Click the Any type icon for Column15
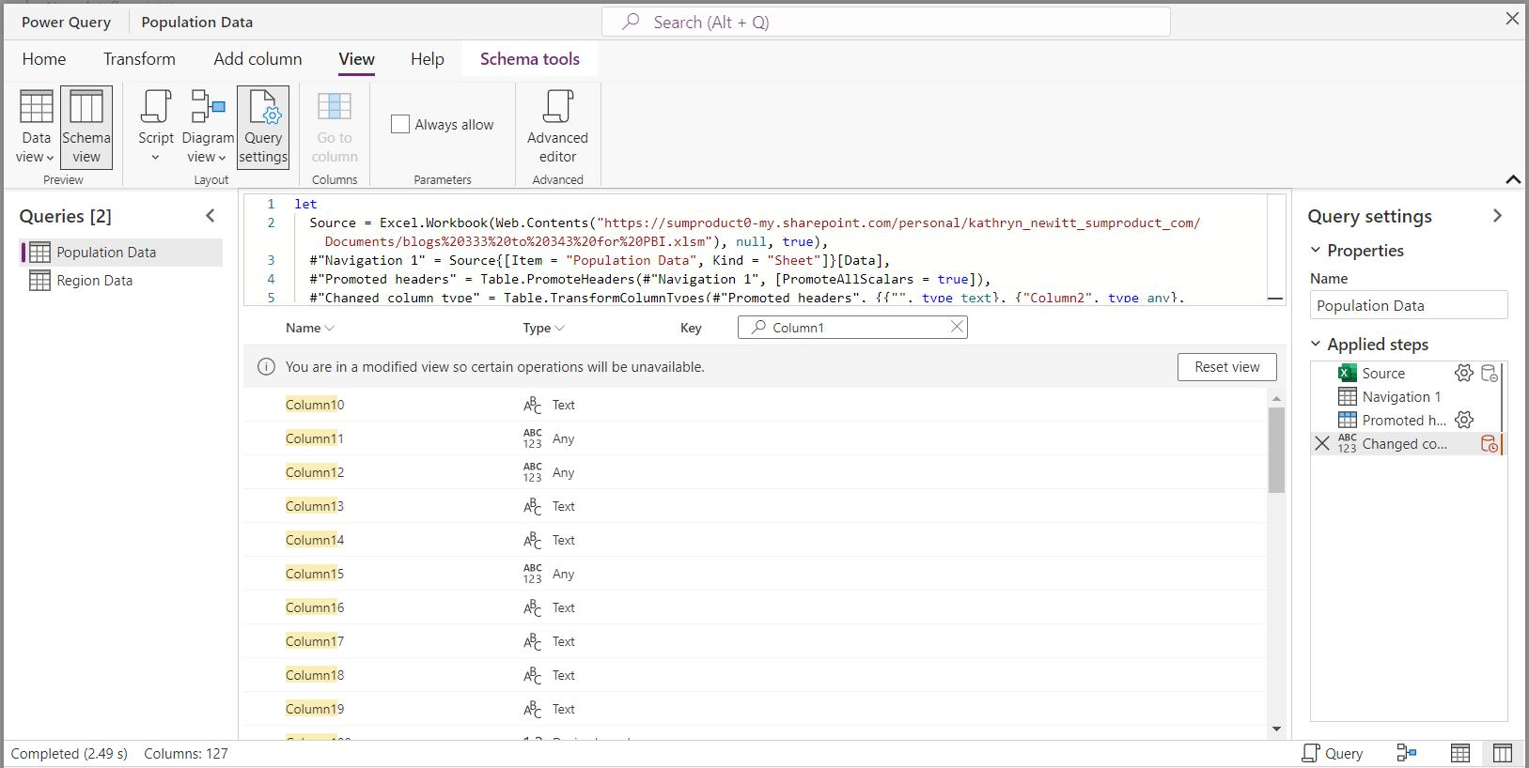Screen dimensions: 1529x768 (x=532, y=574)
